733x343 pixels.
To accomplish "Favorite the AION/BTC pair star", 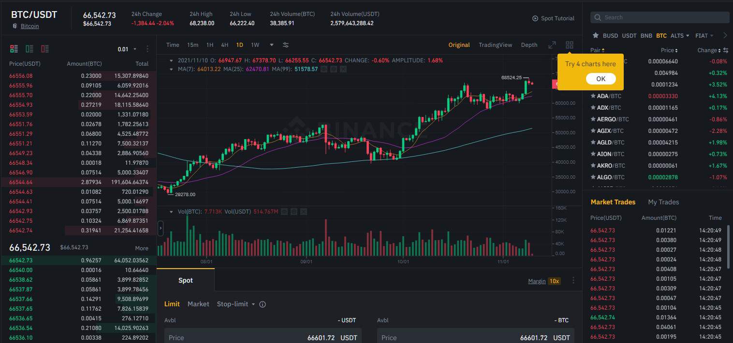I will tap(593, 154).
